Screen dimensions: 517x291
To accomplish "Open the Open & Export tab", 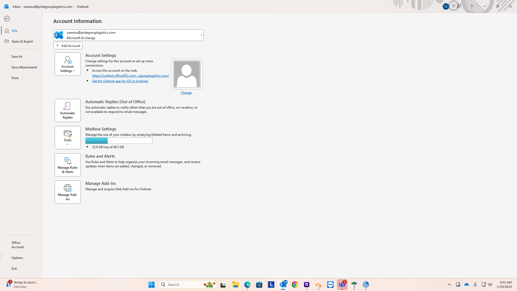I will point(21,41).
